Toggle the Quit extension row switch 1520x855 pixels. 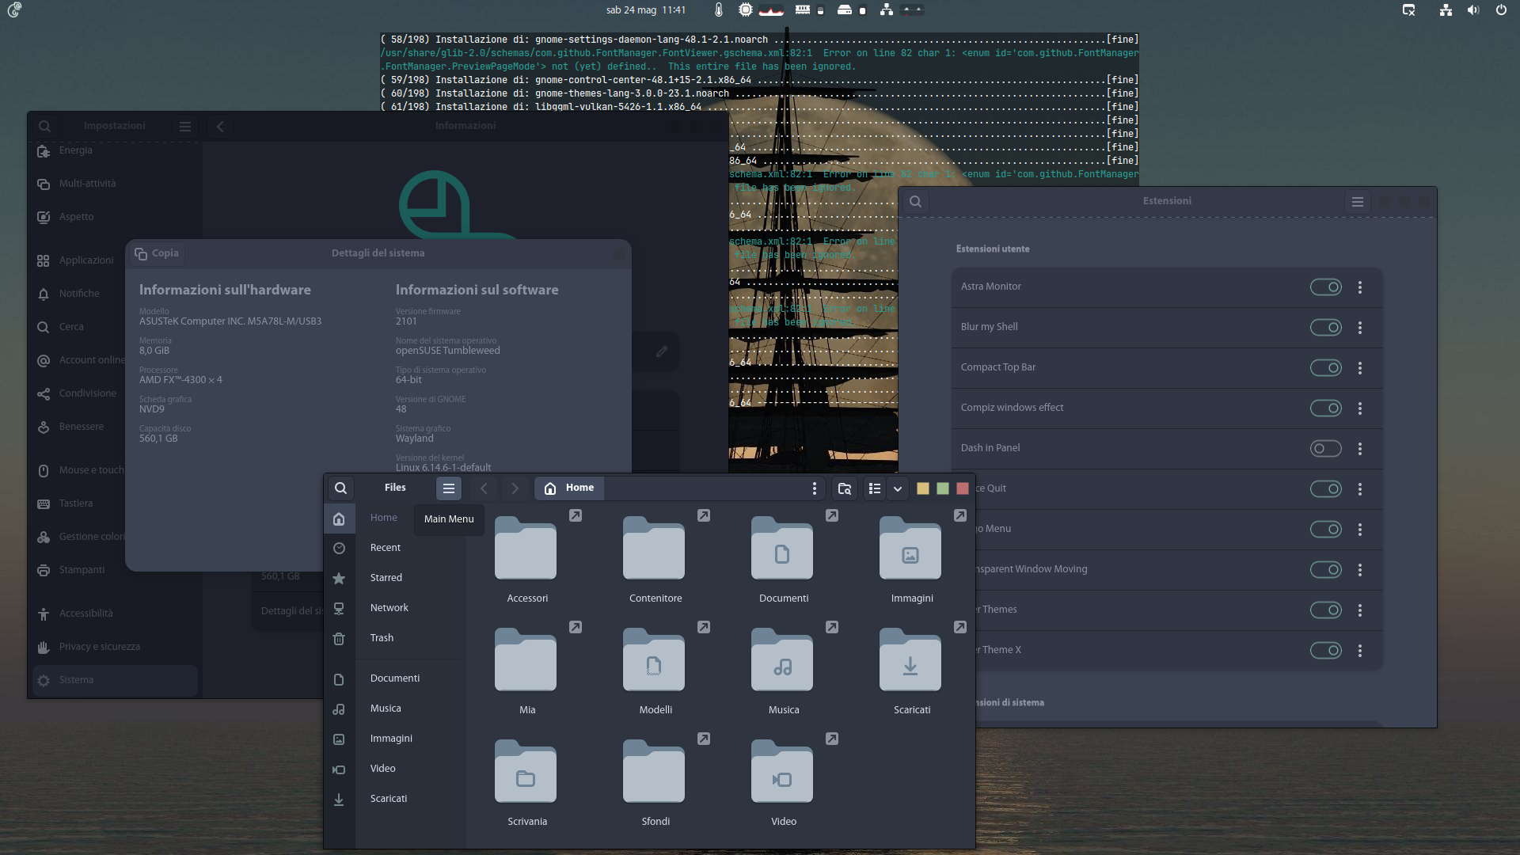(x=1325, y=489)
